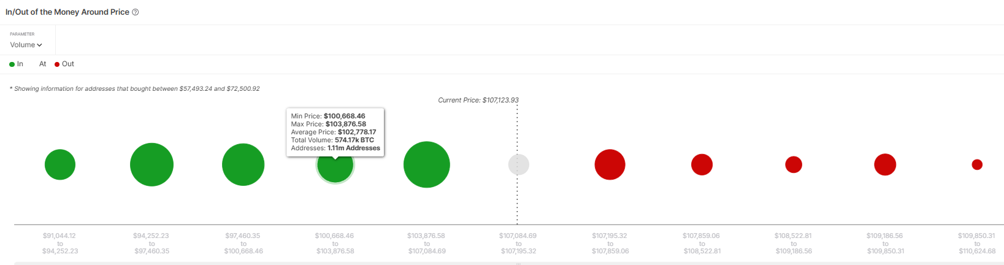Screen dimensions: 1004x265
Task: Click red bubble for $107,195.32 to $107,859.06
Action: pos(610,164)
